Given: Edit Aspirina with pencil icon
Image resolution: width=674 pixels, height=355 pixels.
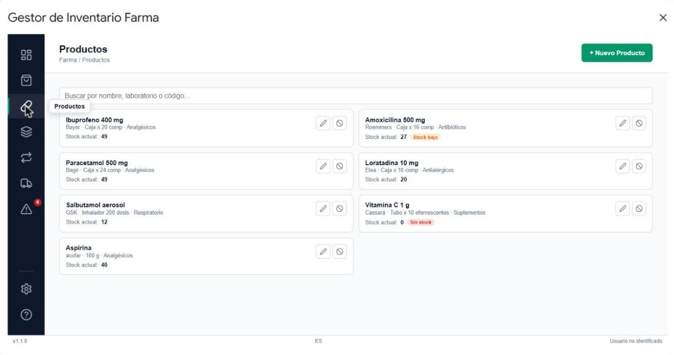Looking at the screenshot, I should (323, 251).
